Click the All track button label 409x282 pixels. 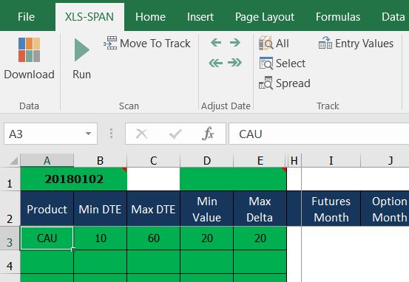point(283,44)
